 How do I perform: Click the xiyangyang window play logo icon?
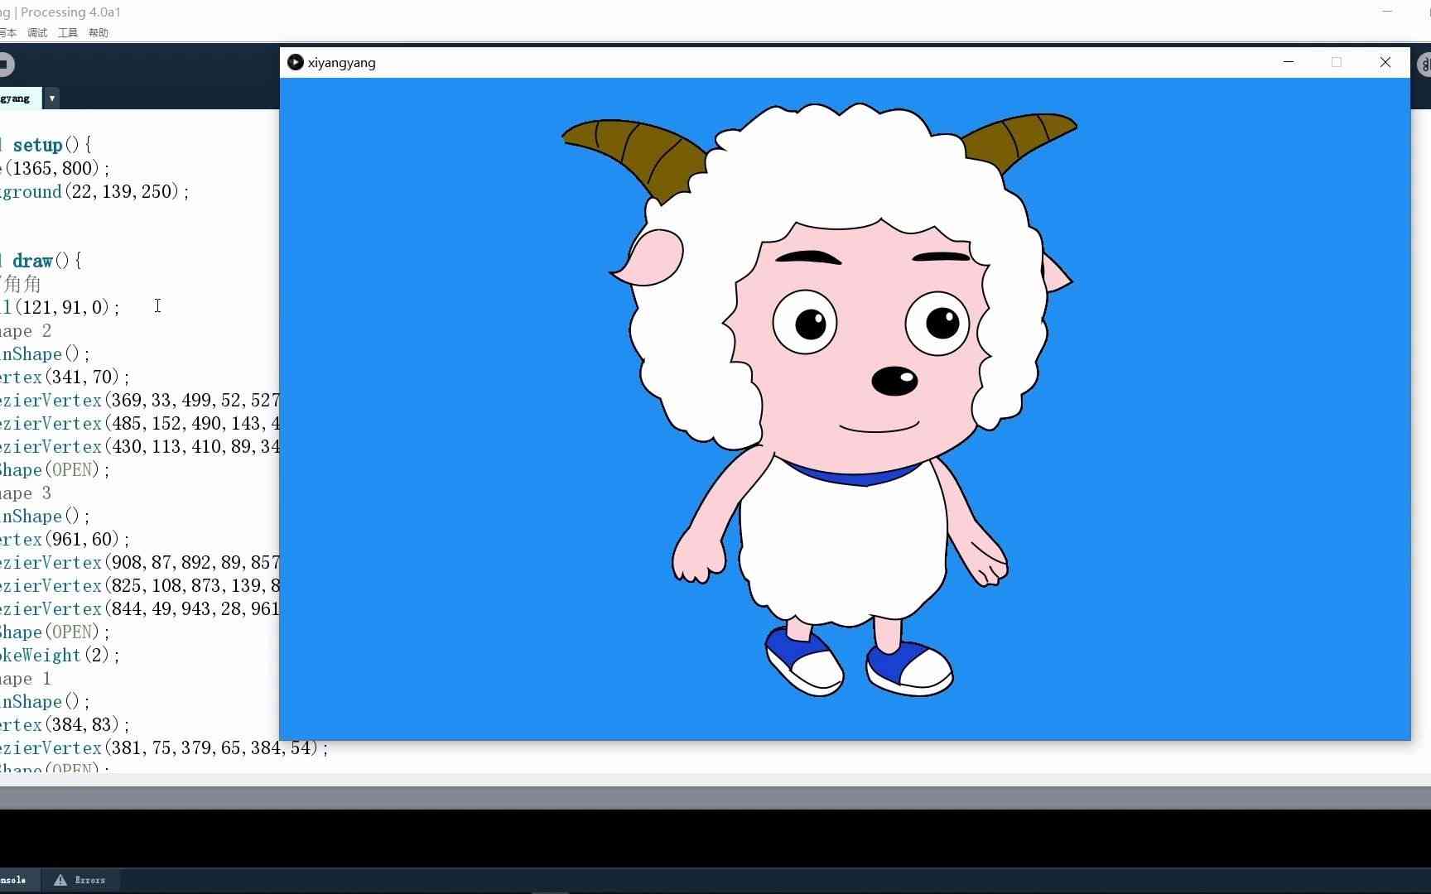tap(295, 62)
